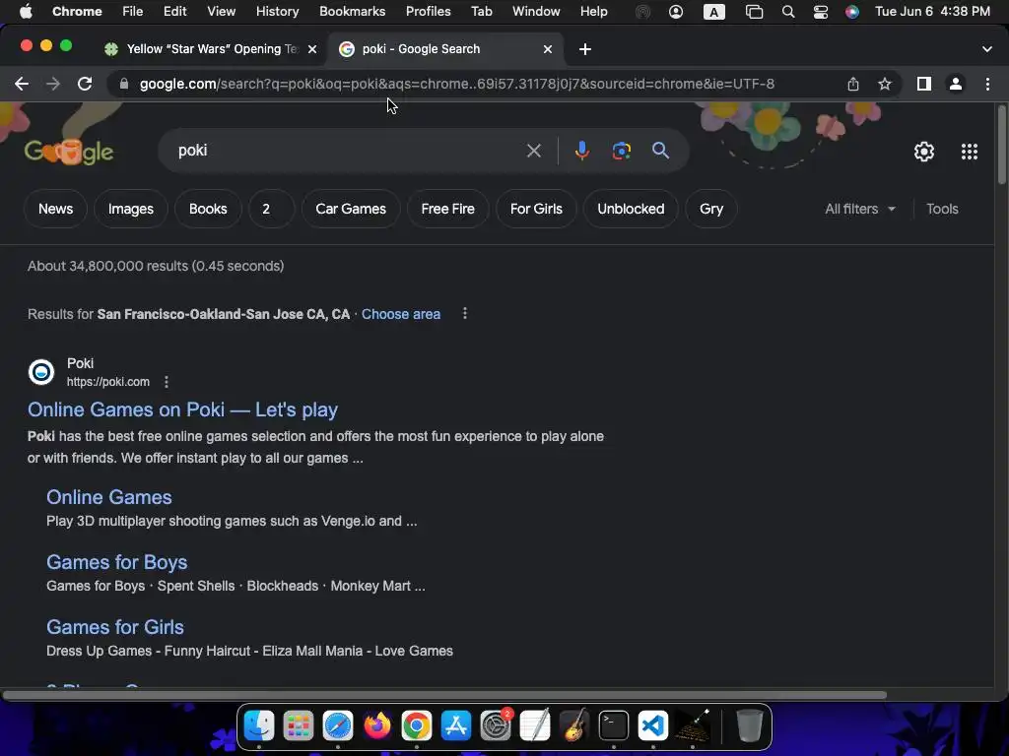Open a new browser tab
Image resolution: width=1009 pixels, height=756 pixels.
[x=584, y=49]
